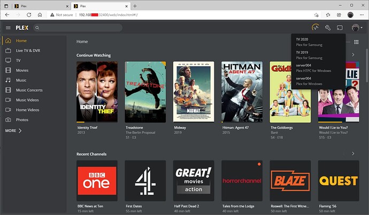Open the Quest channel tile
The width and height of the screenshot is (369, 215).
[x=339, y=181]
